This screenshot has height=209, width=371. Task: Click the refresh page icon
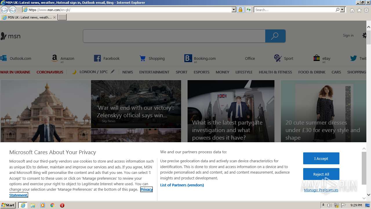point(248,10)
